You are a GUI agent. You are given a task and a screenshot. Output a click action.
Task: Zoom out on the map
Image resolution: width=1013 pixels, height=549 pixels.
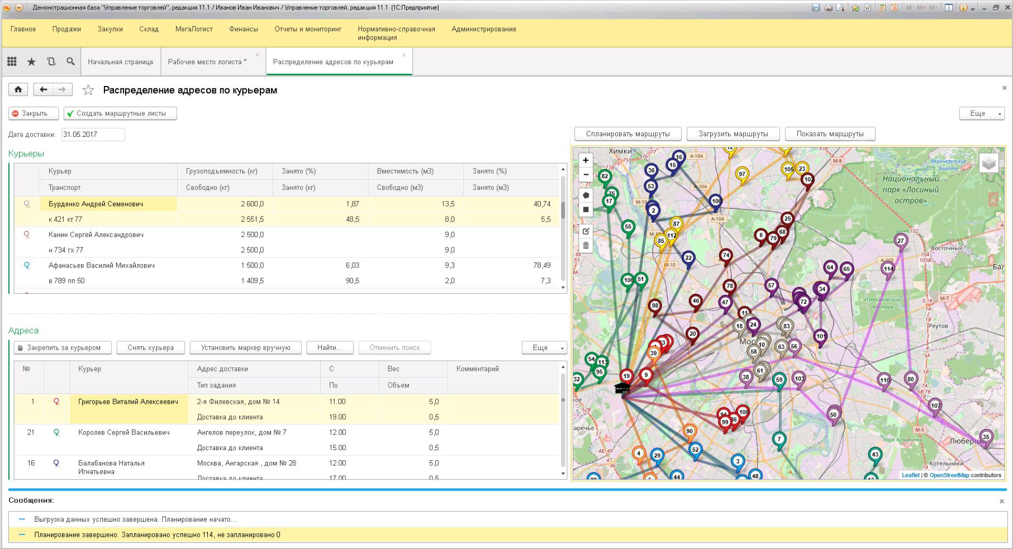pos(586,174)
